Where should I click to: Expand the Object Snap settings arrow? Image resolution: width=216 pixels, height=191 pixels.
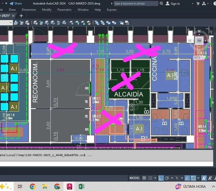198,178
